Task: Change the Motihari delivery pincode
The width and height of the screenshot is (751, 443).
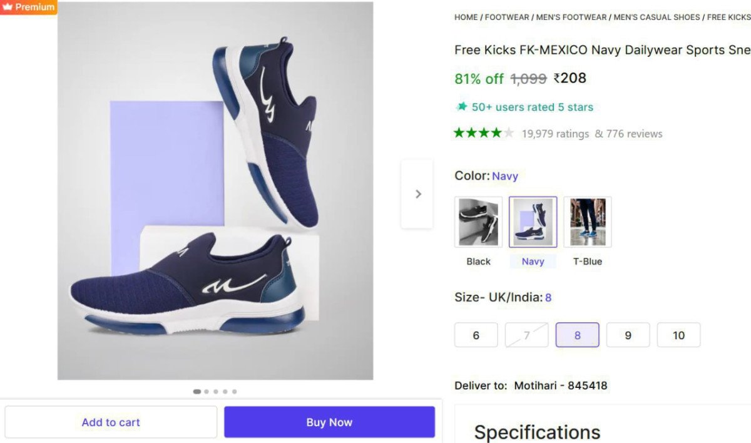Action: pos(560,385)
